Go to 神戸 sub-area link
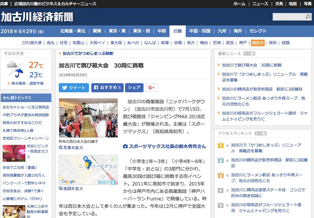Screen dimensions: 314x218 (243, 43)
